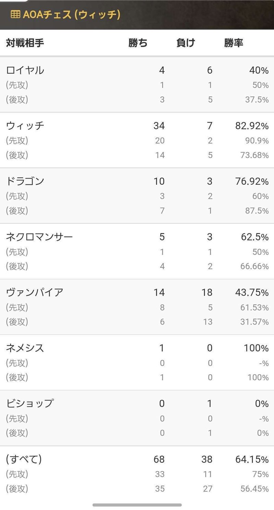The height and width of the screenshot is (510, 274).
Task: Select the (すべて) totals row
Action: coord(24,459)
